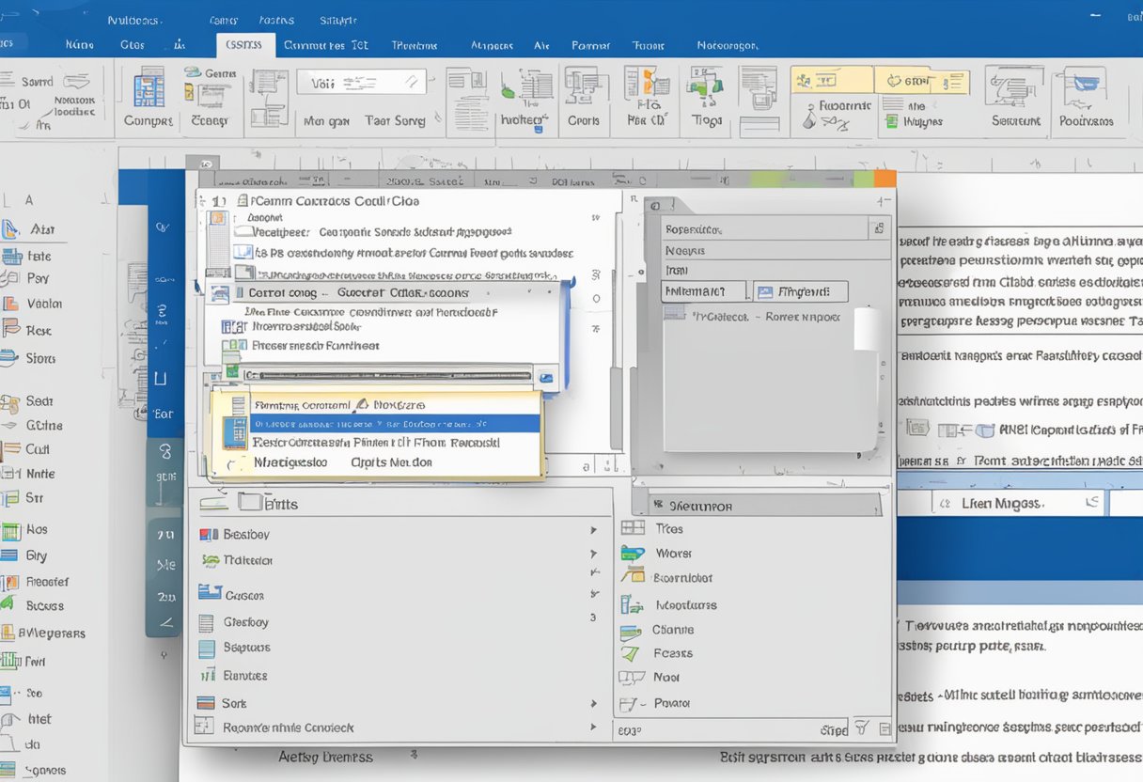
Task: Open the Parmar ribbon tab
Action: coord(591,44)
